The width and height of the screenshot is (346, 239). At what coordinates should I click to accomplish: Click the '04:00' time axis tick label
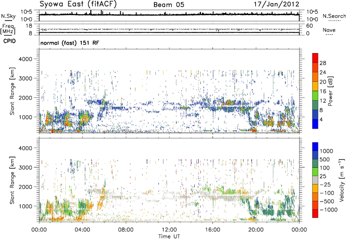82,230
